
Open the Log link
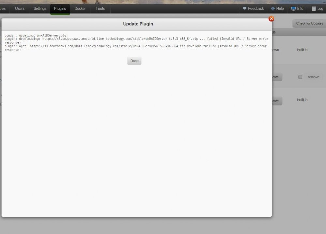(x=320, y=9)
